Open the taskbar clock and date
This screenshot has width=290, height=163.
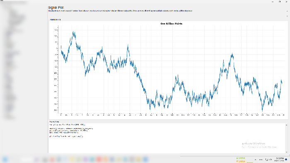pos(279,160)
